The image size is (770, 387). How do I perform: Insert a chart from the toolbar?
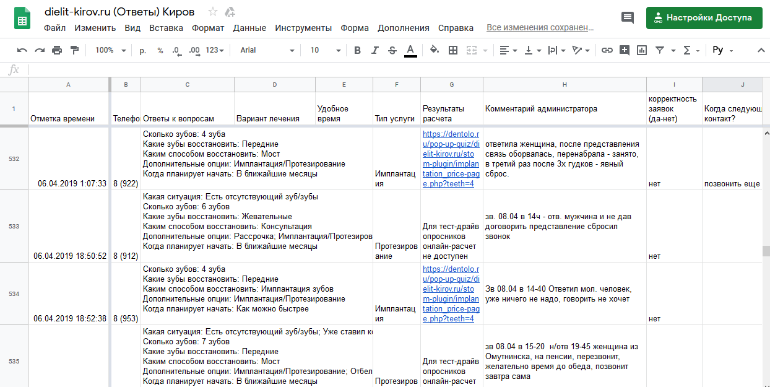[642, 50]
